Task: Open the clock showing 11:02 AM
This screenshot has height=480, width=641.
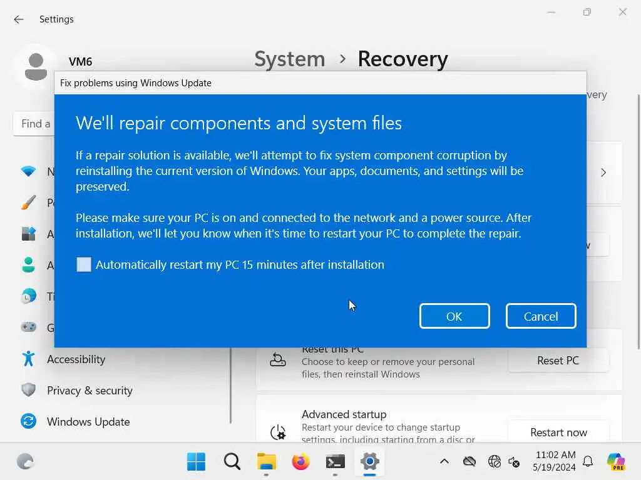Action: 554,461
